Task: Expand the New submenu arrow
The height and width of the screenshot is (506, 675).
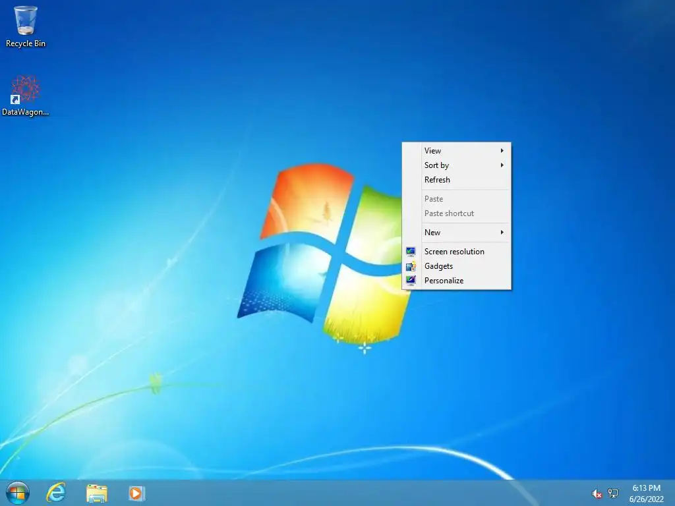Action: tap(502, 233)
